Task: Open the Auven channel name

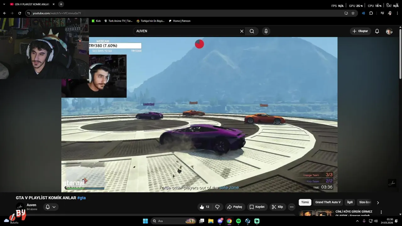Action: 31,205
